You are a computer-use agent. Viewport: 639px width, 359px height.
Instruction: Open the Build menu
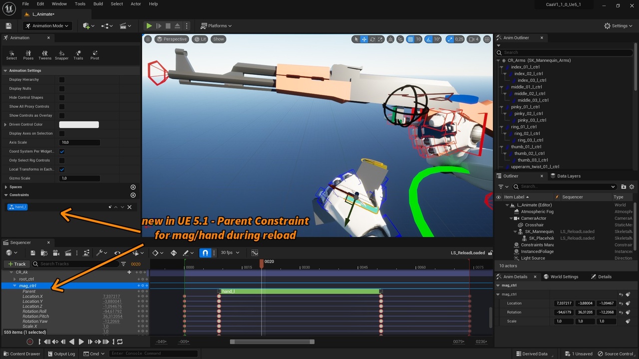coord(98,4)
